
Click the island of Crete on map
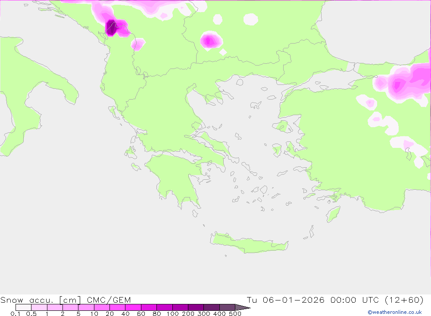click(x=249, y=244)
